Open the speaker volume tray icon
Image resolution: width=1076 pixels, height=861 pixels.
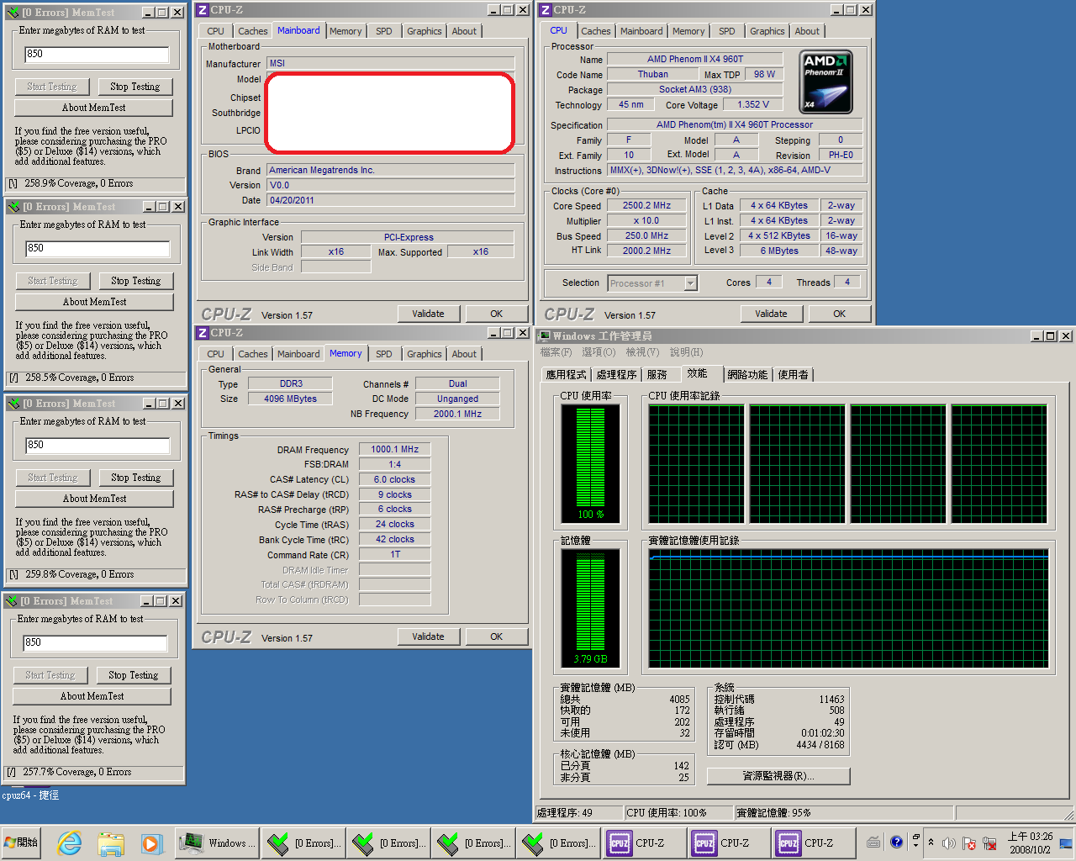click(949, 843)
